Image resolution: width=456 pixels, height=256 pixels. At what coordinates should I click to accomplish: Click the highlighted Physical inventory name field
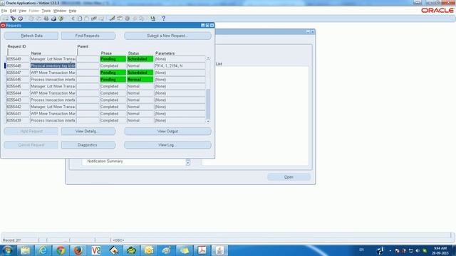[53, 66]
